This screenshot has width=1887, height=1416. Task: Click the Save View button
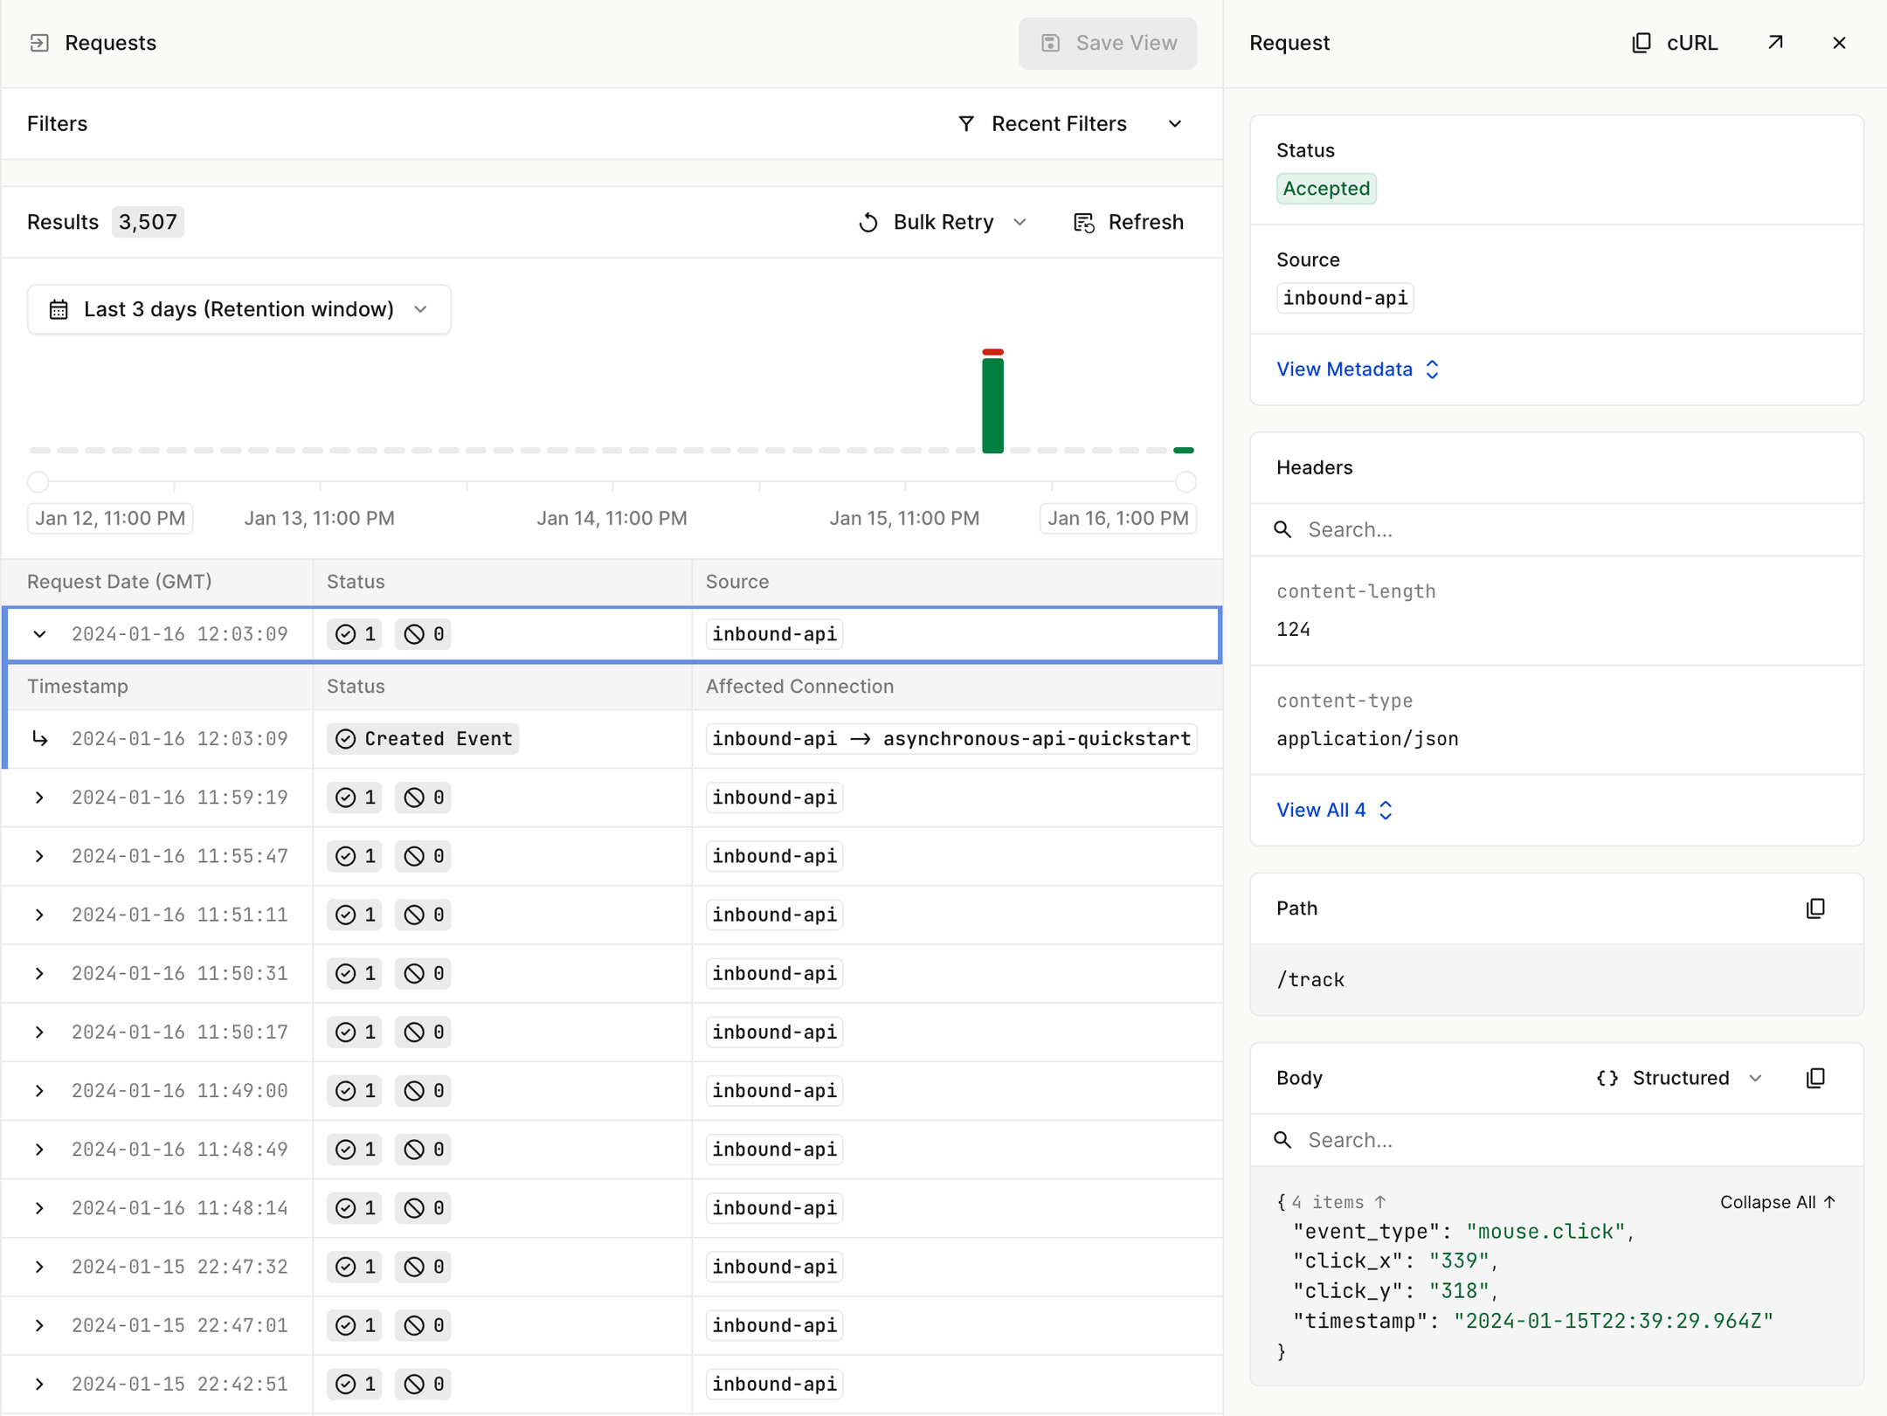[1107, 43]
